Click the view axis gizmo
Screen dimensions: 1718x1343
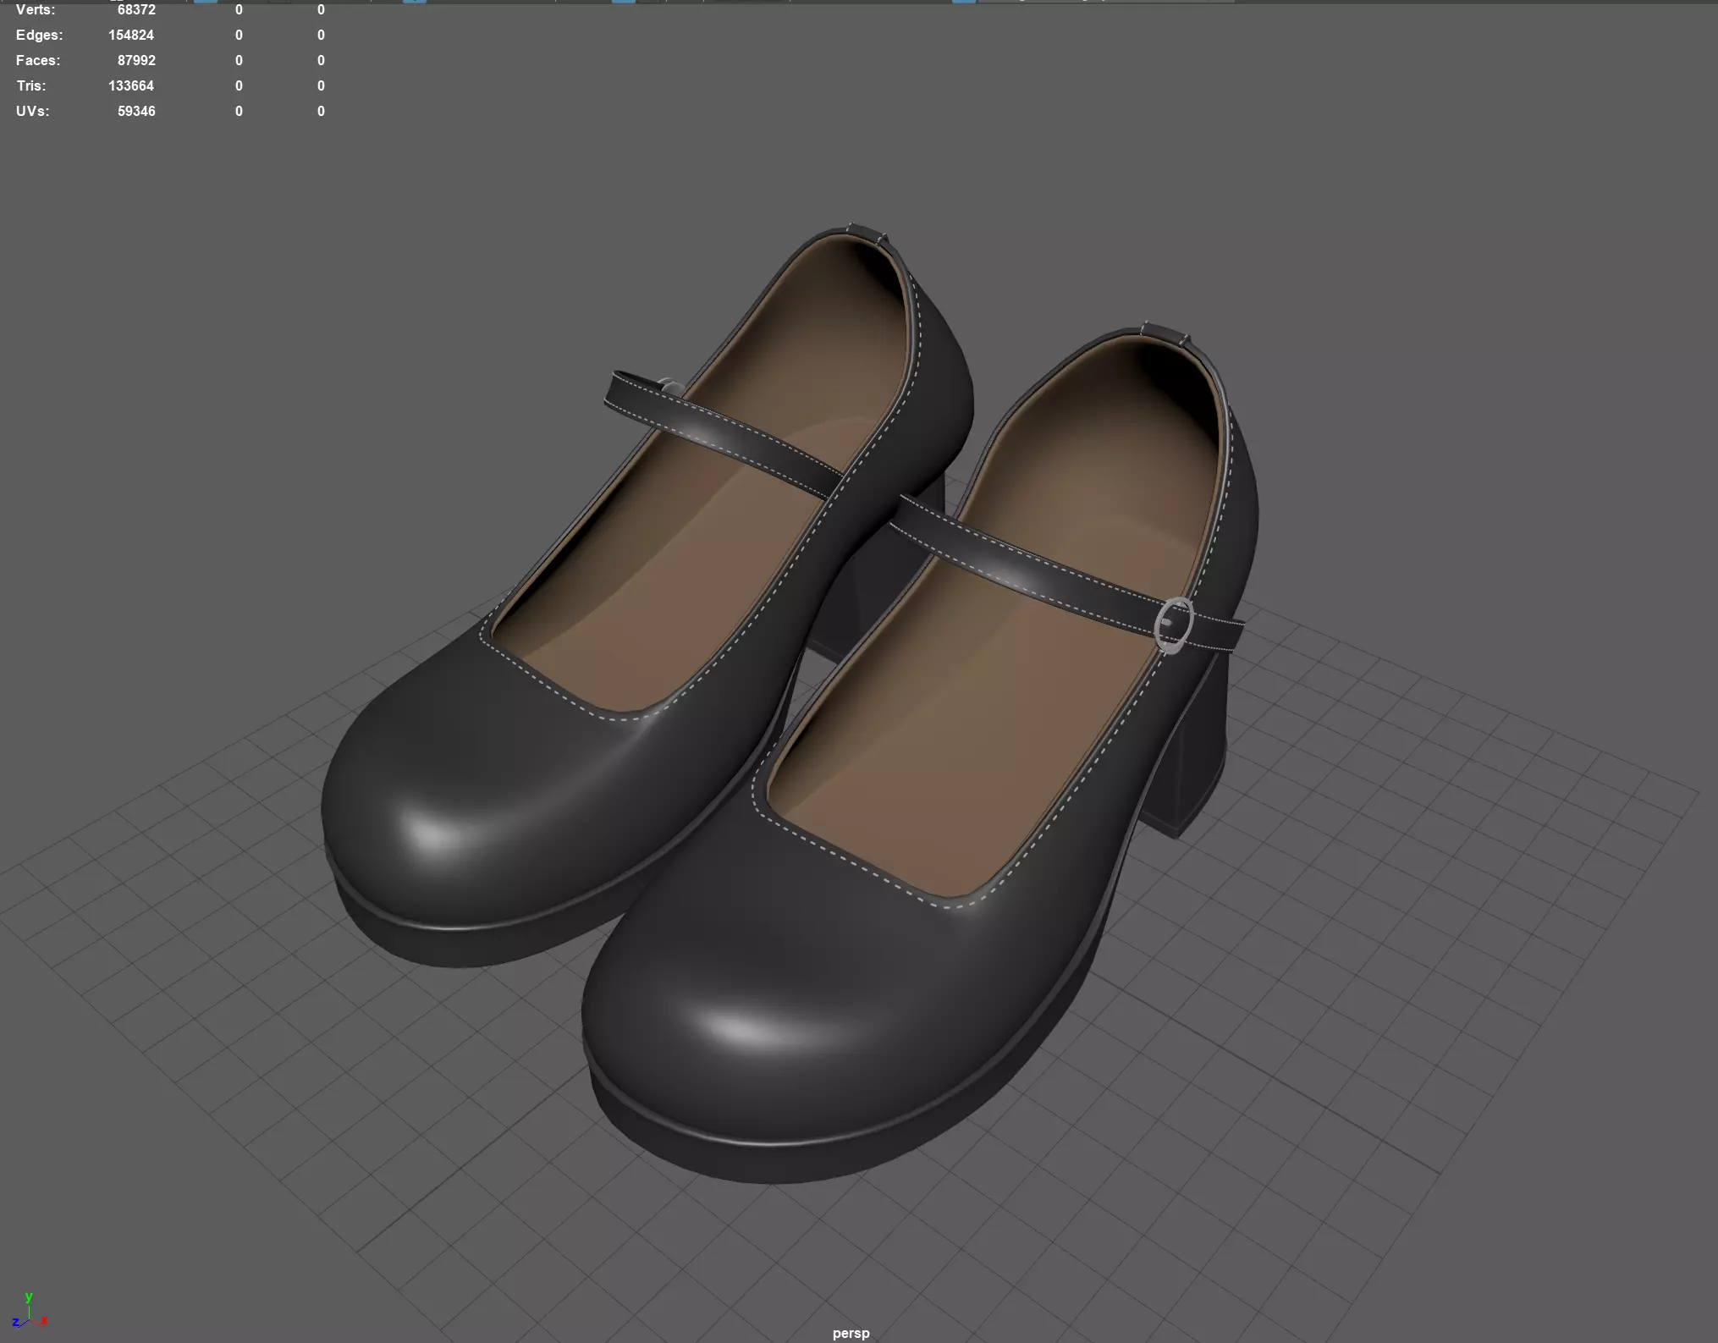click(29, 1311)
